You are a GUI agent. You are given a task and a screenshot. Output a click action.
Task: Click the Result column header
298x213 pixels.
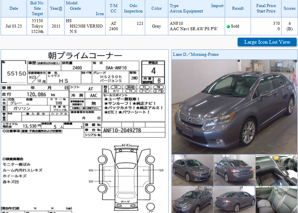(x=238, y=8)
